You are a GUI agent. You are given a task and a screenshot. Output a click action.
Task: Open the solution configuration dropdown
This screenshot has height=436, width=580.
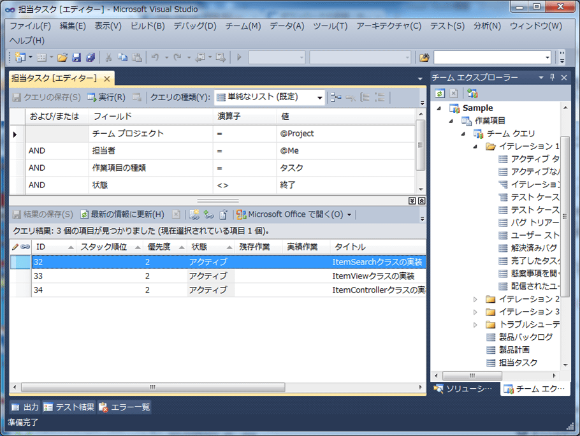pyautogui.click(x=301, y=58)
